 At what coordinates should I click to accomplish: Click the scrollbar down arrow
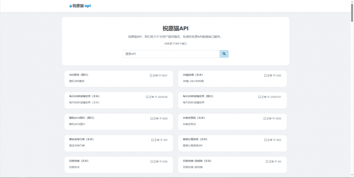tap(352, 175)
